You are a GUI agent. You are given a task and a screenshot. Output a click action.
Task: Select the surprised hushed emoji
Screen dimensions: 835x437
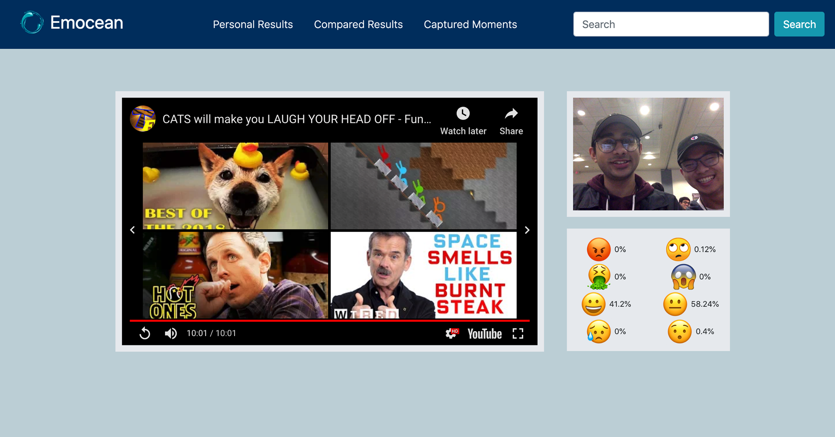(680, 332)
